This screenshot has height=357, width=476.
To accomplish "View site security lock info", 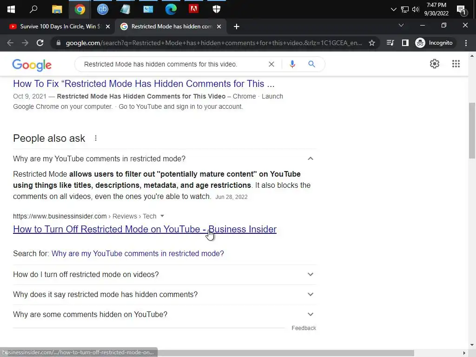I will (59, 43).
